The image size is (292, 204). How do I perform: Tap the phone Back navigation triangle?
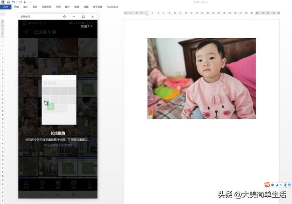42,194
